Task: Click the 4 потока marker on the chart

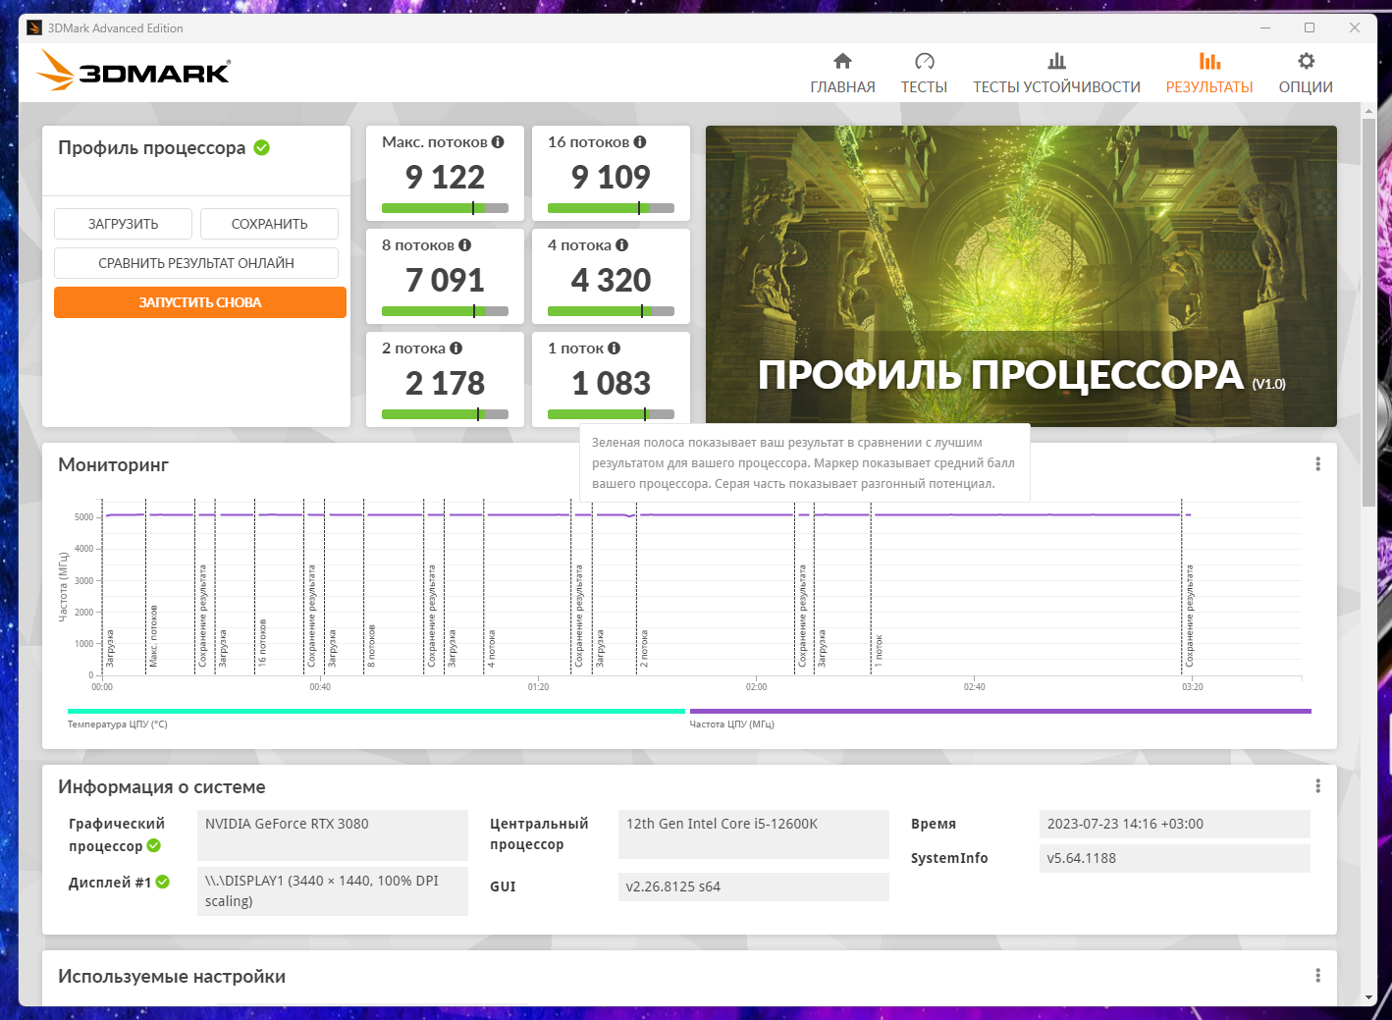Action: (x=491, y=649)
